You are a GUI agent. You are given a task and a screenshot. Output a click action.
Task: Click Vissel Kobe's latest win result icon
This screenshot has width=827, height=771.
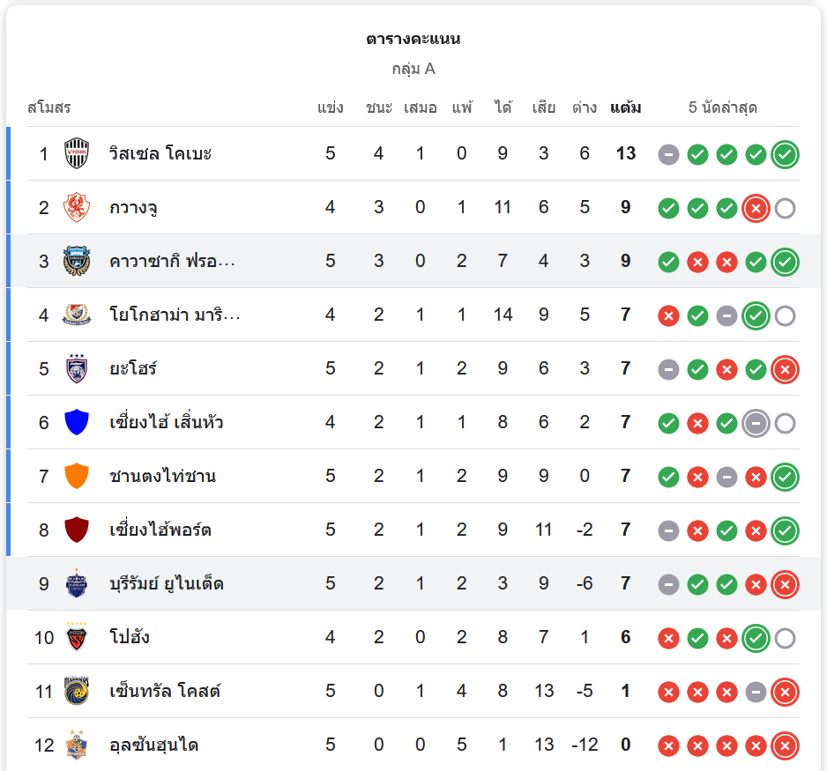[785, 154]
